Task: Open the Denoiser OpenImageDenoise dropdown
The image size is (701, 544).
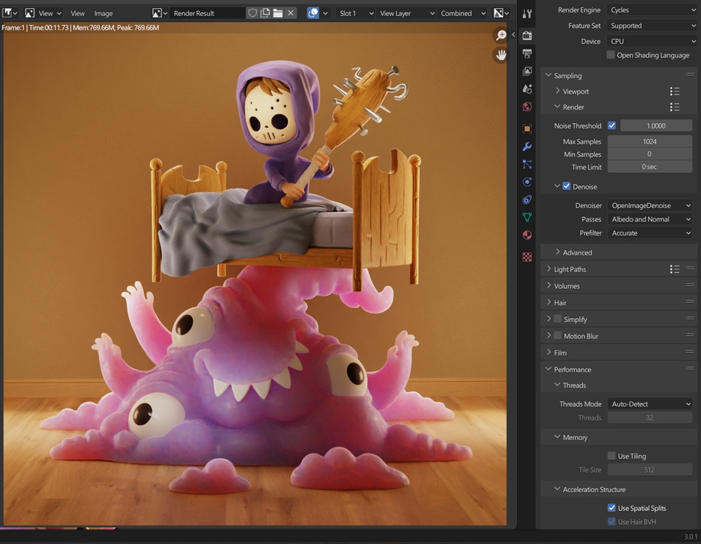Action: (x=650, y=205)
